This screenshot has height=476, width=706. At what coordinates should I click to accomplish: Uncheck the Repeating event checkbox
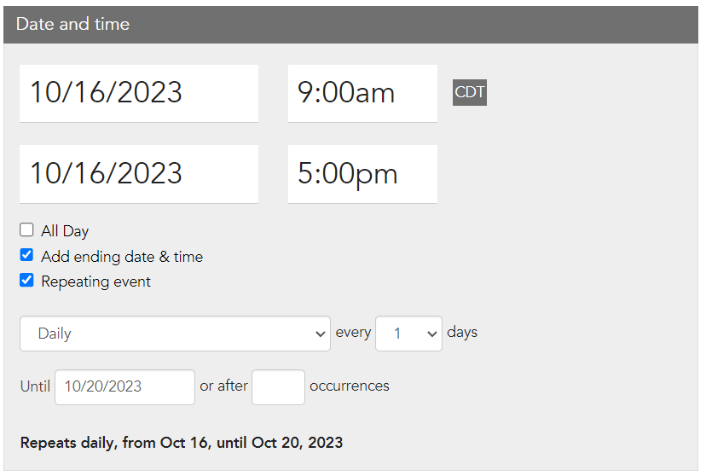click(x=26, y=280)
